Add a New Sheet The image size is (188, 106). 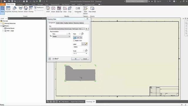[x=92, y=9]
